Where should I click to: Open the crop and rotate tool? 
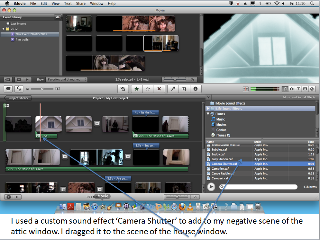point(184,89)
